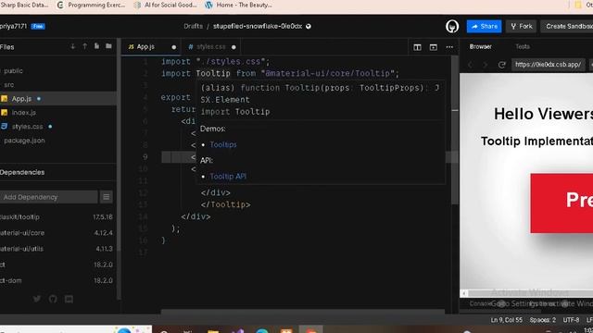Click the preview back arrow

click(x=470, y=65)
